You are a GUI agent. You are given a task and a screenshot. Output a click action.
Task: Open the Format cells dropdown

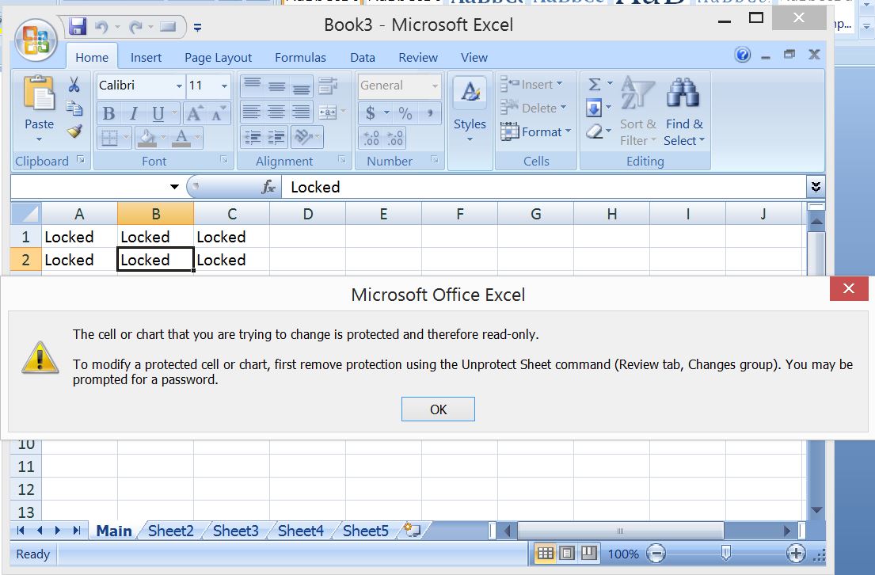pos(568,131)
